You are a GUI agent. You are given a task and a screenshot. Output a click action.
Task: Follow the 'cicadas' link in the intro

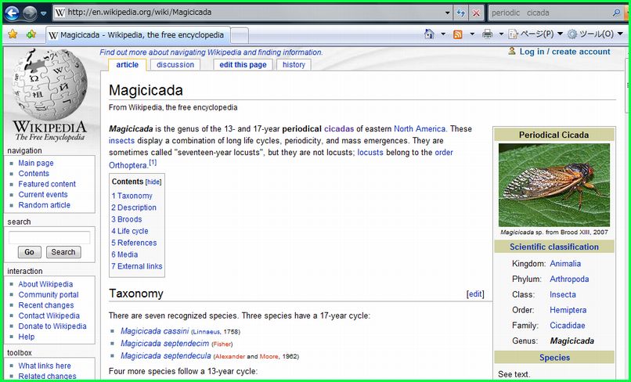pos(339,129)
